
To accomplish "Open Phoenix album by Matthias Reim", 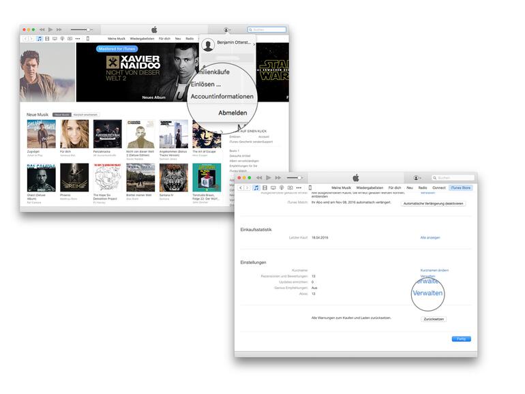I will [74, 177].
